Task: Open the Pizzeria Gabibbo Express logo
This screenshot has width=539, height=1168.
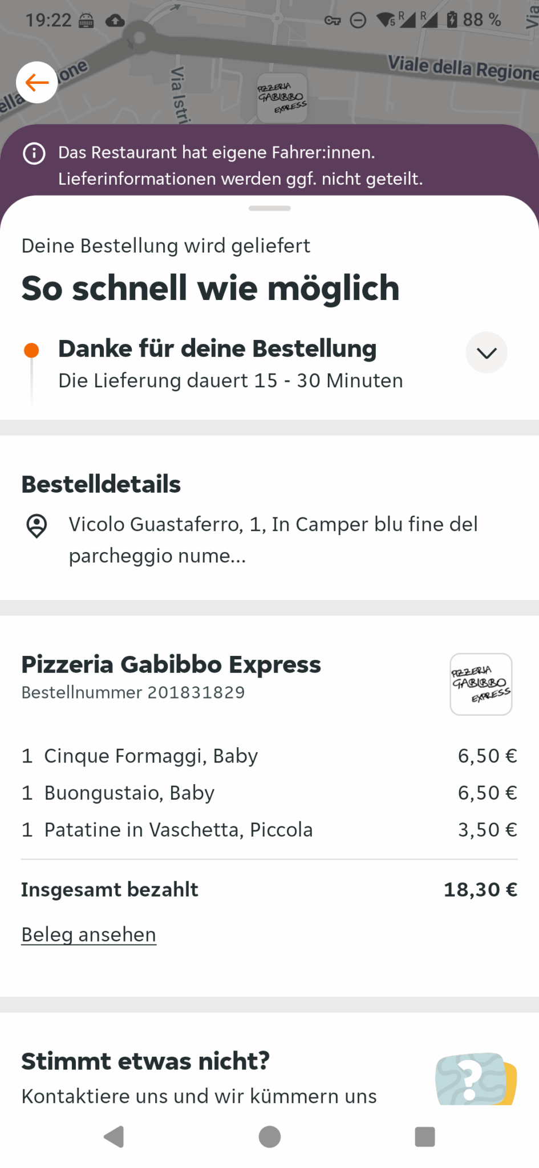Action: click(x=481, y=684)
